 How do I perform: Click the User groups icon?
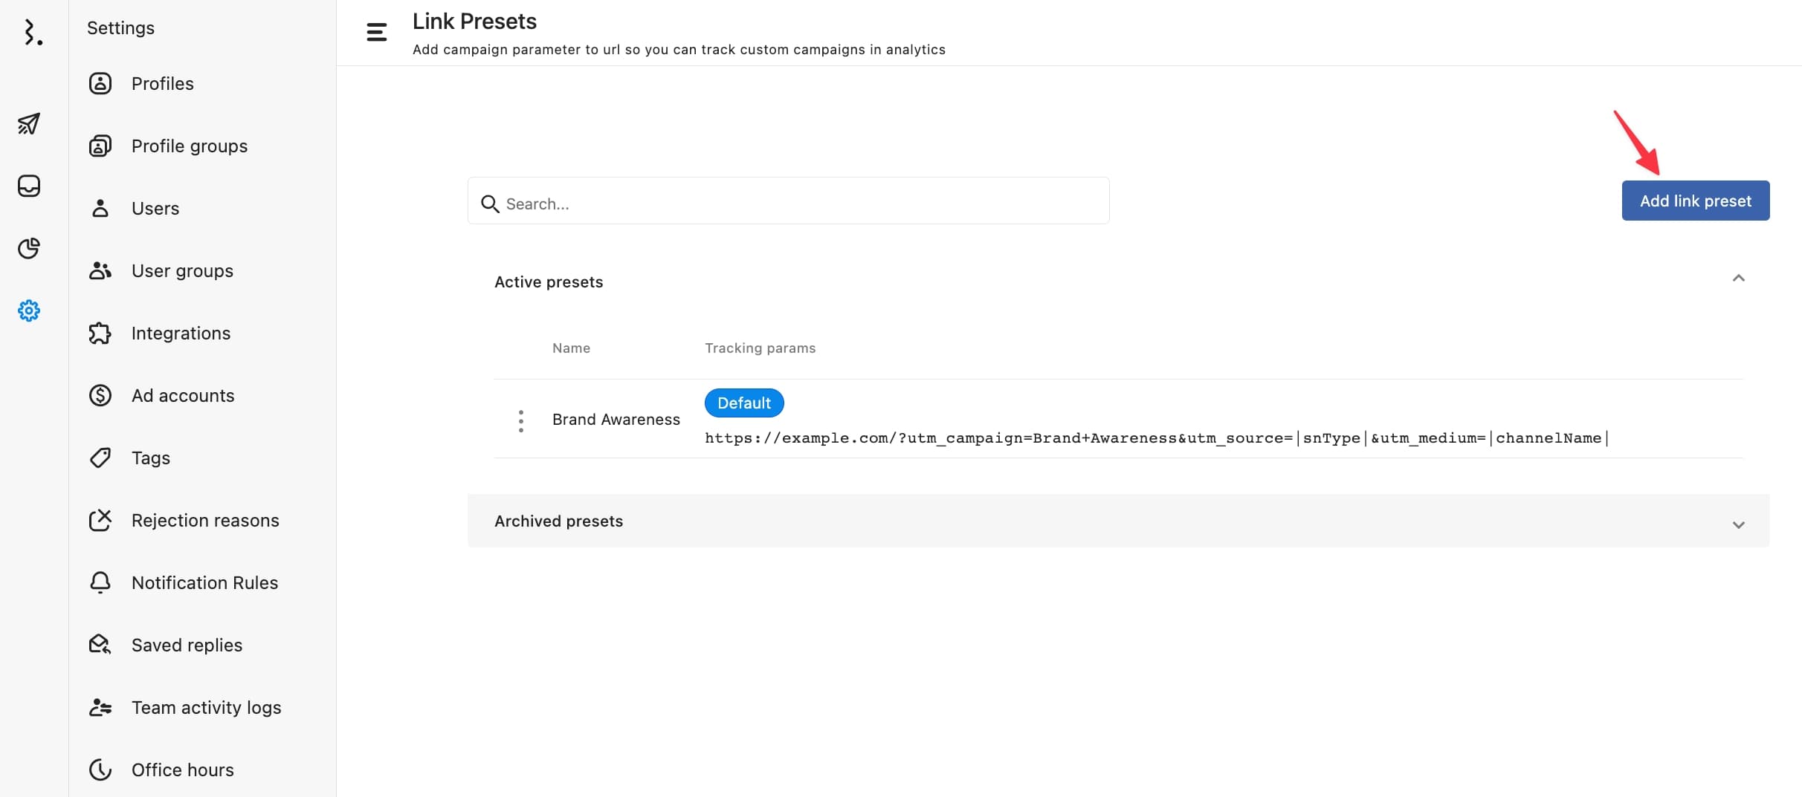tap(100, 270)
